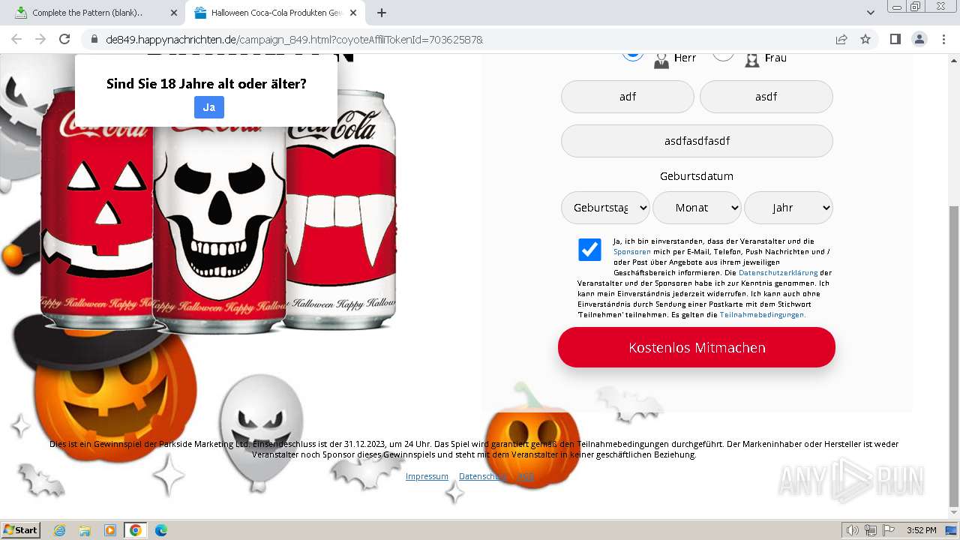
Task: Click the last name field containing asdf
Action: coord(766,97)
